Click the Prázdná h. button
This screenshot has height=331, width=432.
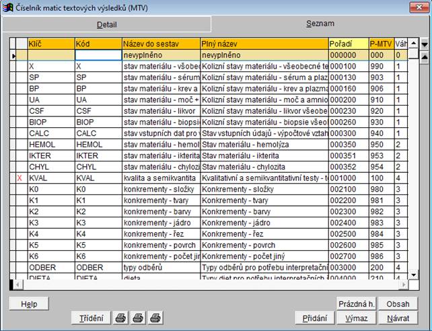[355, 303]
